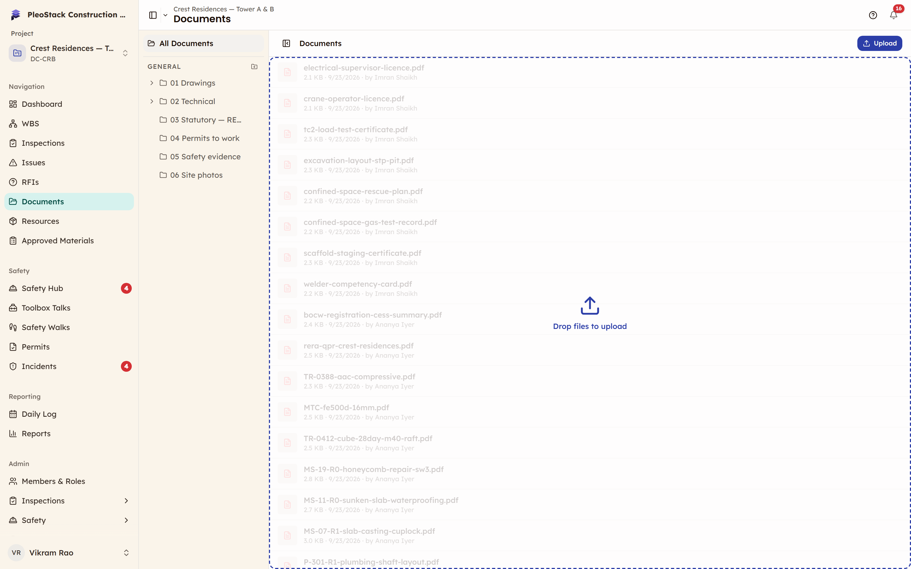Open Permits in Safety section
The image size is (911, 569).
point(69,347)
